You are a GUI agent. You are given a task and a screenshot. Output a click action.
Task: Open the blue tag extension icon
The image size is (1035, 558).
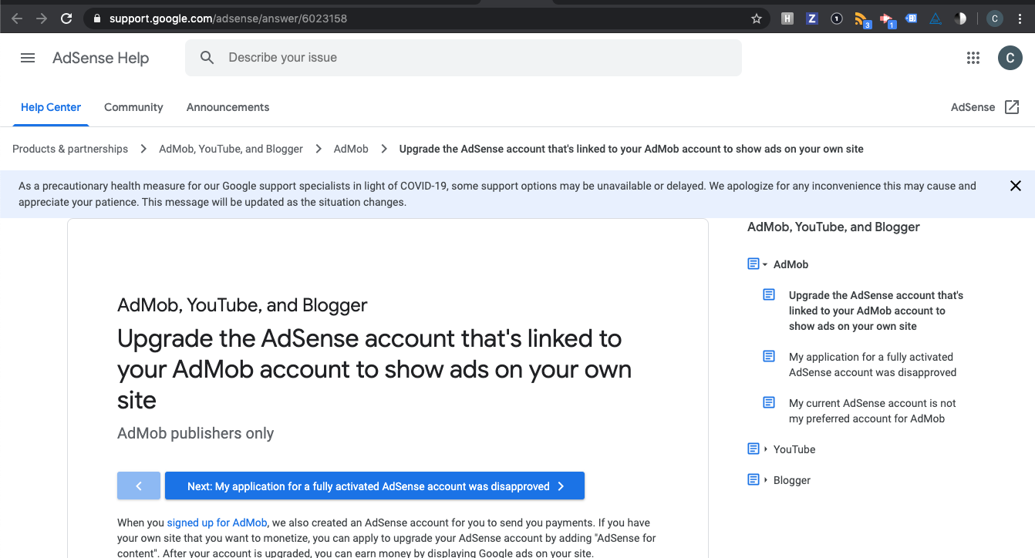(x=912, y=18)
